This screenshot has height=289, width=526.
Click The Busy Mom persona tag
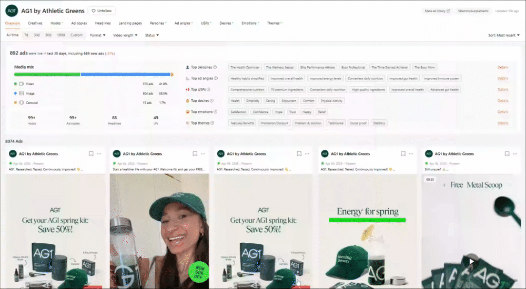click(424, 67)
